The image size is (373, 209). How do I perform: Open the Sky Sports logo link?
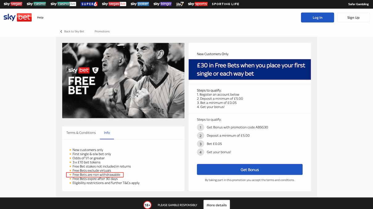pyautogui.click(x=198, y=4)
